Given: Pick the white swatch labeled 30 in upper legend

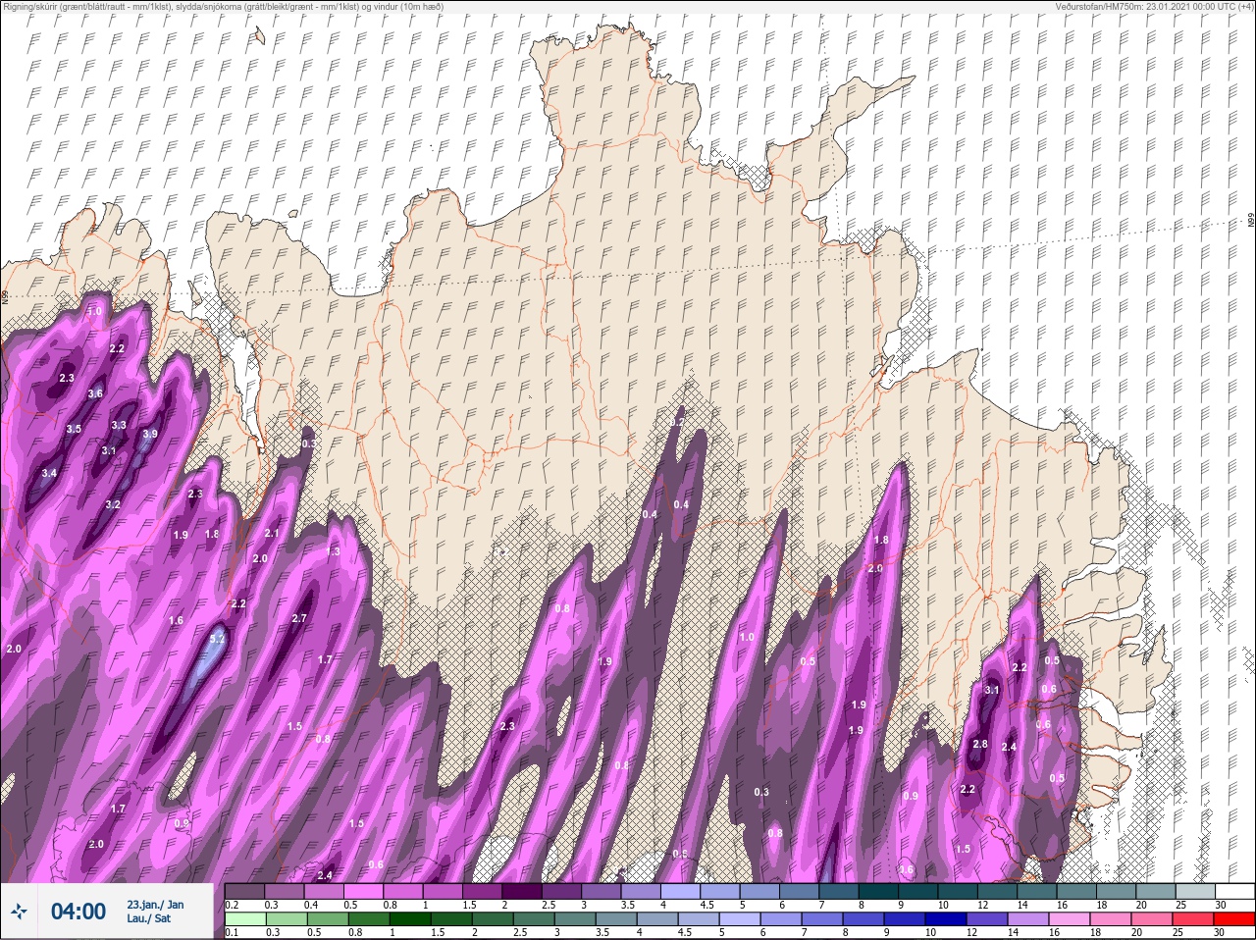Looking at the screenshot, I should click(x=1234, y=890).
